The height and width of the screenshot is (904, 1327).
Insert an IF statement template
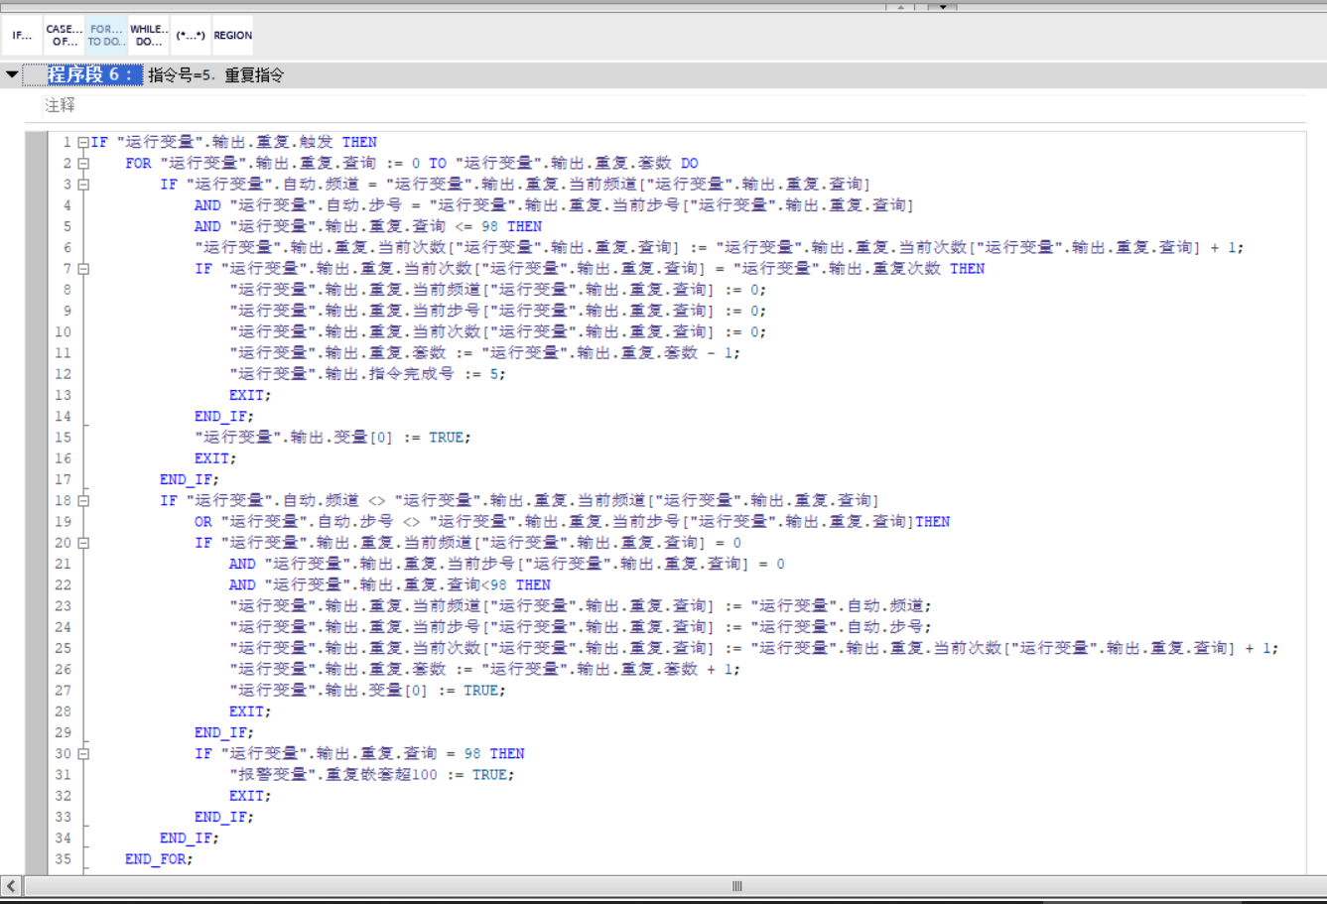click(22, 36)
